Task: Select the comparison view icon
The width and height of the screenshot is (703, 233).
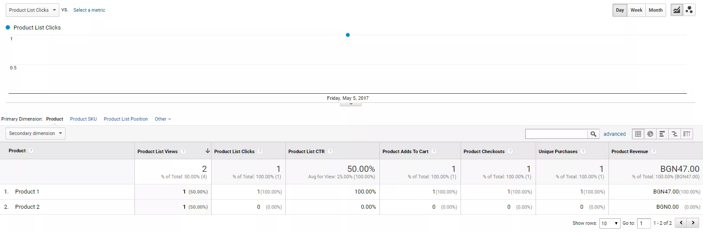Action: [x=674, y=134]
